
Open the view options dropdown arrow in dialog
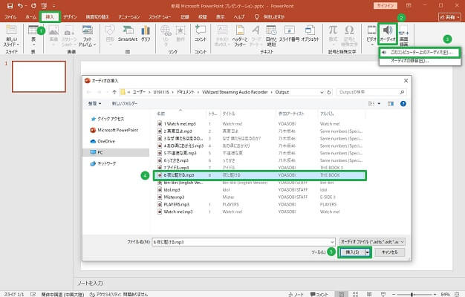point(379,103)
